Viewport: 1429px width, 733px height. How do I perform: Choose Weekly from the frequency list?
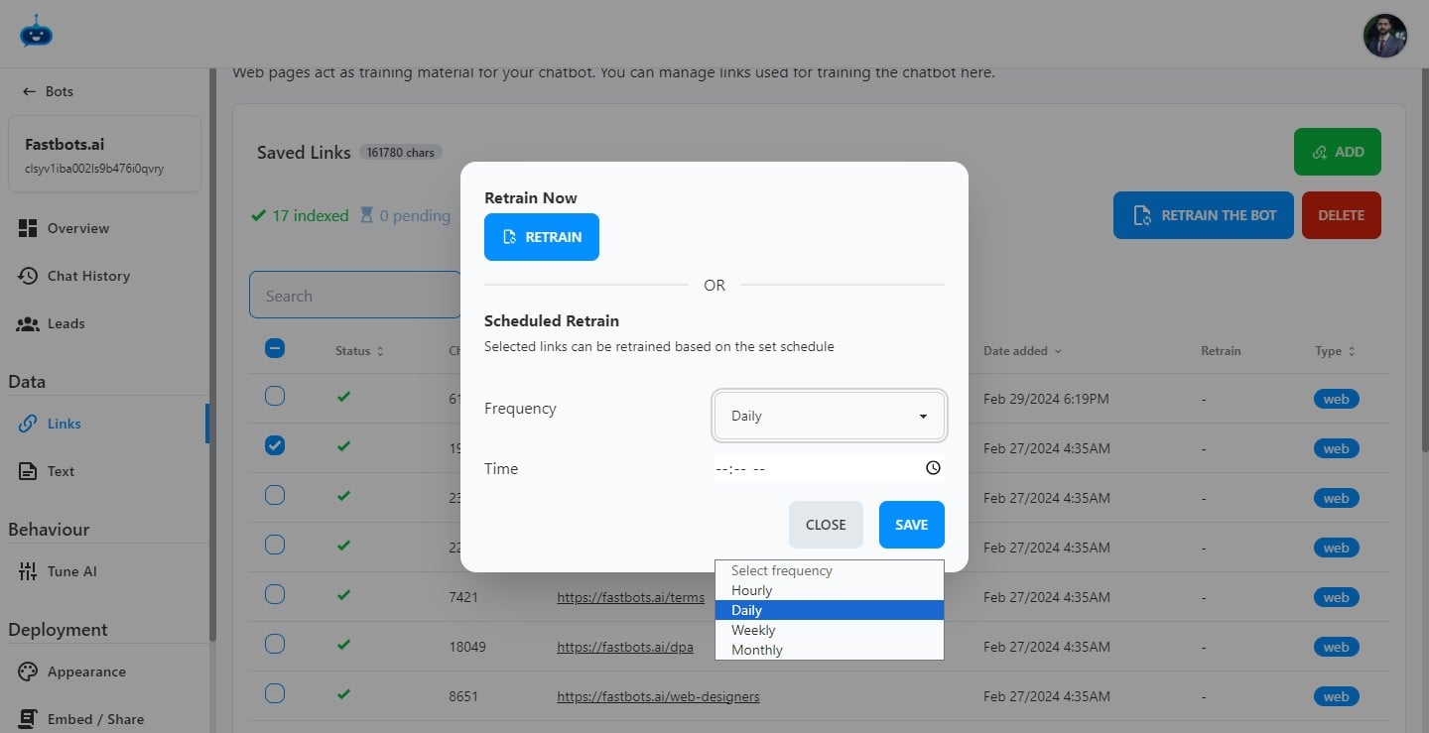click(x=753, y=630)
